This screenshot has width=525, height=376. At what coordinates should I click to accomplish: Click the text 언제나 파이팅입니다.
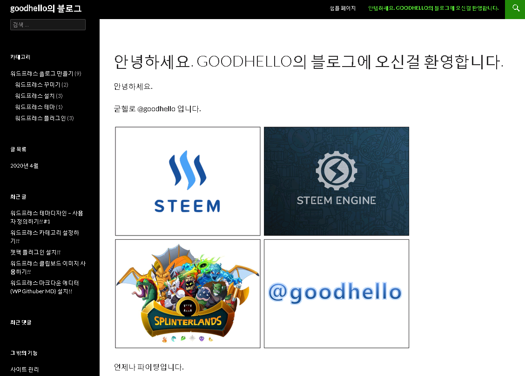(x=148, y=367)
